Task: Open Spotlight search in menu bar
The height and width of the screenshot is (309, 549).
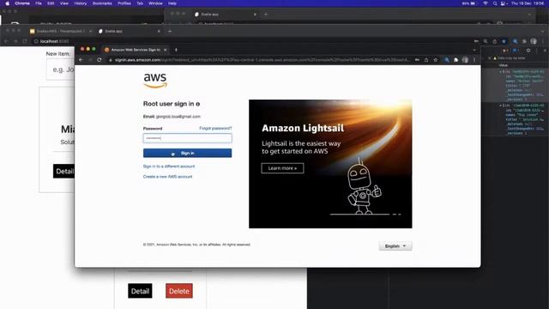Action: pos(495,3)
